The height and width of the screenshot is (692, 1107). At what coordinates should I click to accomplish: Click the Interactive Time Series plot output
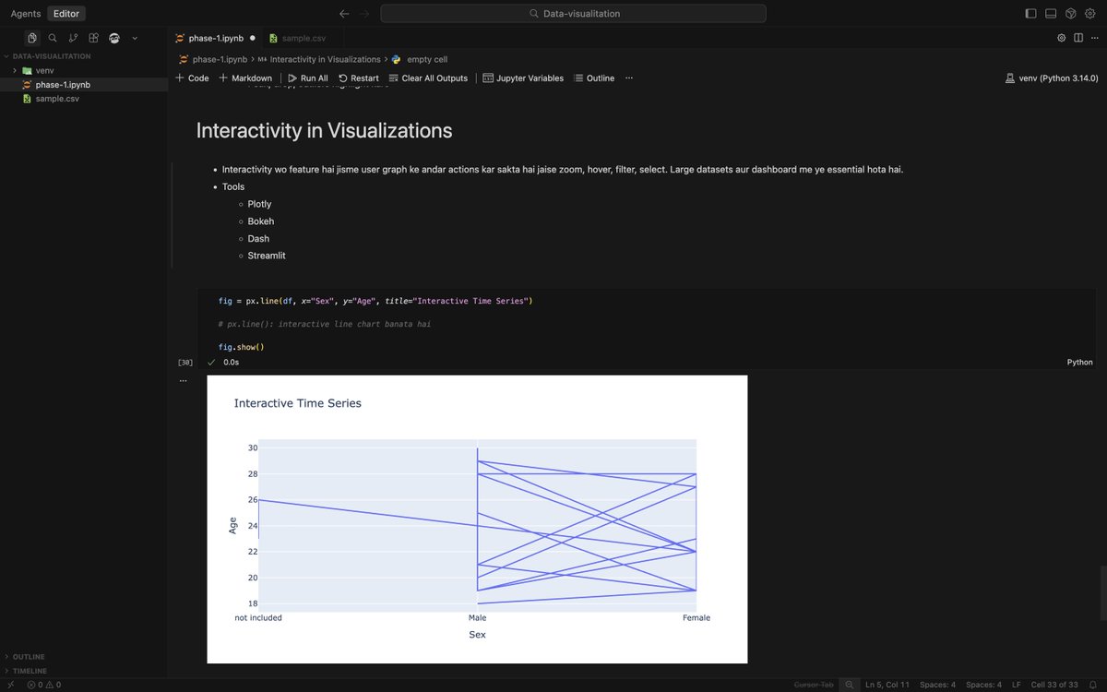pyautogui.click(x=477, y=519)
